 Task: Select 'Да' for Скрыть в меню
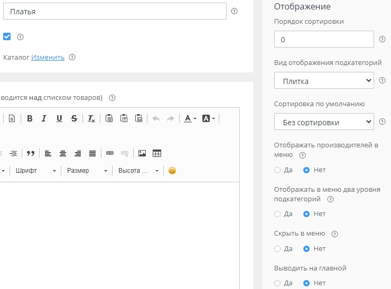tap(277, 248)
